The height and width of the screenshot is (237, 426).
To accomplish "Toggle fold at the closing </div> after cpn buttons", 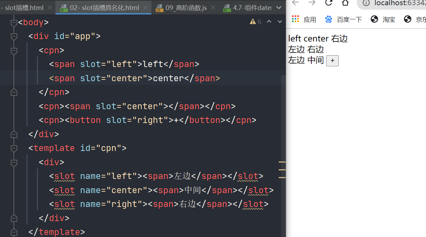I will pyautogui.click(x=14, y=134).
